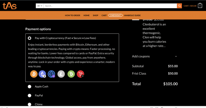Image resolution: width=206 pixels, height=108 pixels.
Task: Click the silver Litecoin icon
Action: (x=61, y=74)
